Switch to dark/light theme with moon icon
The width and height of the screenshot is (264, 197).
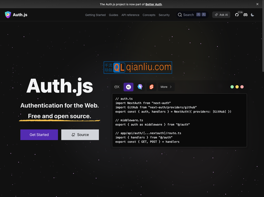pyautogui.click(x=252, y=14)
